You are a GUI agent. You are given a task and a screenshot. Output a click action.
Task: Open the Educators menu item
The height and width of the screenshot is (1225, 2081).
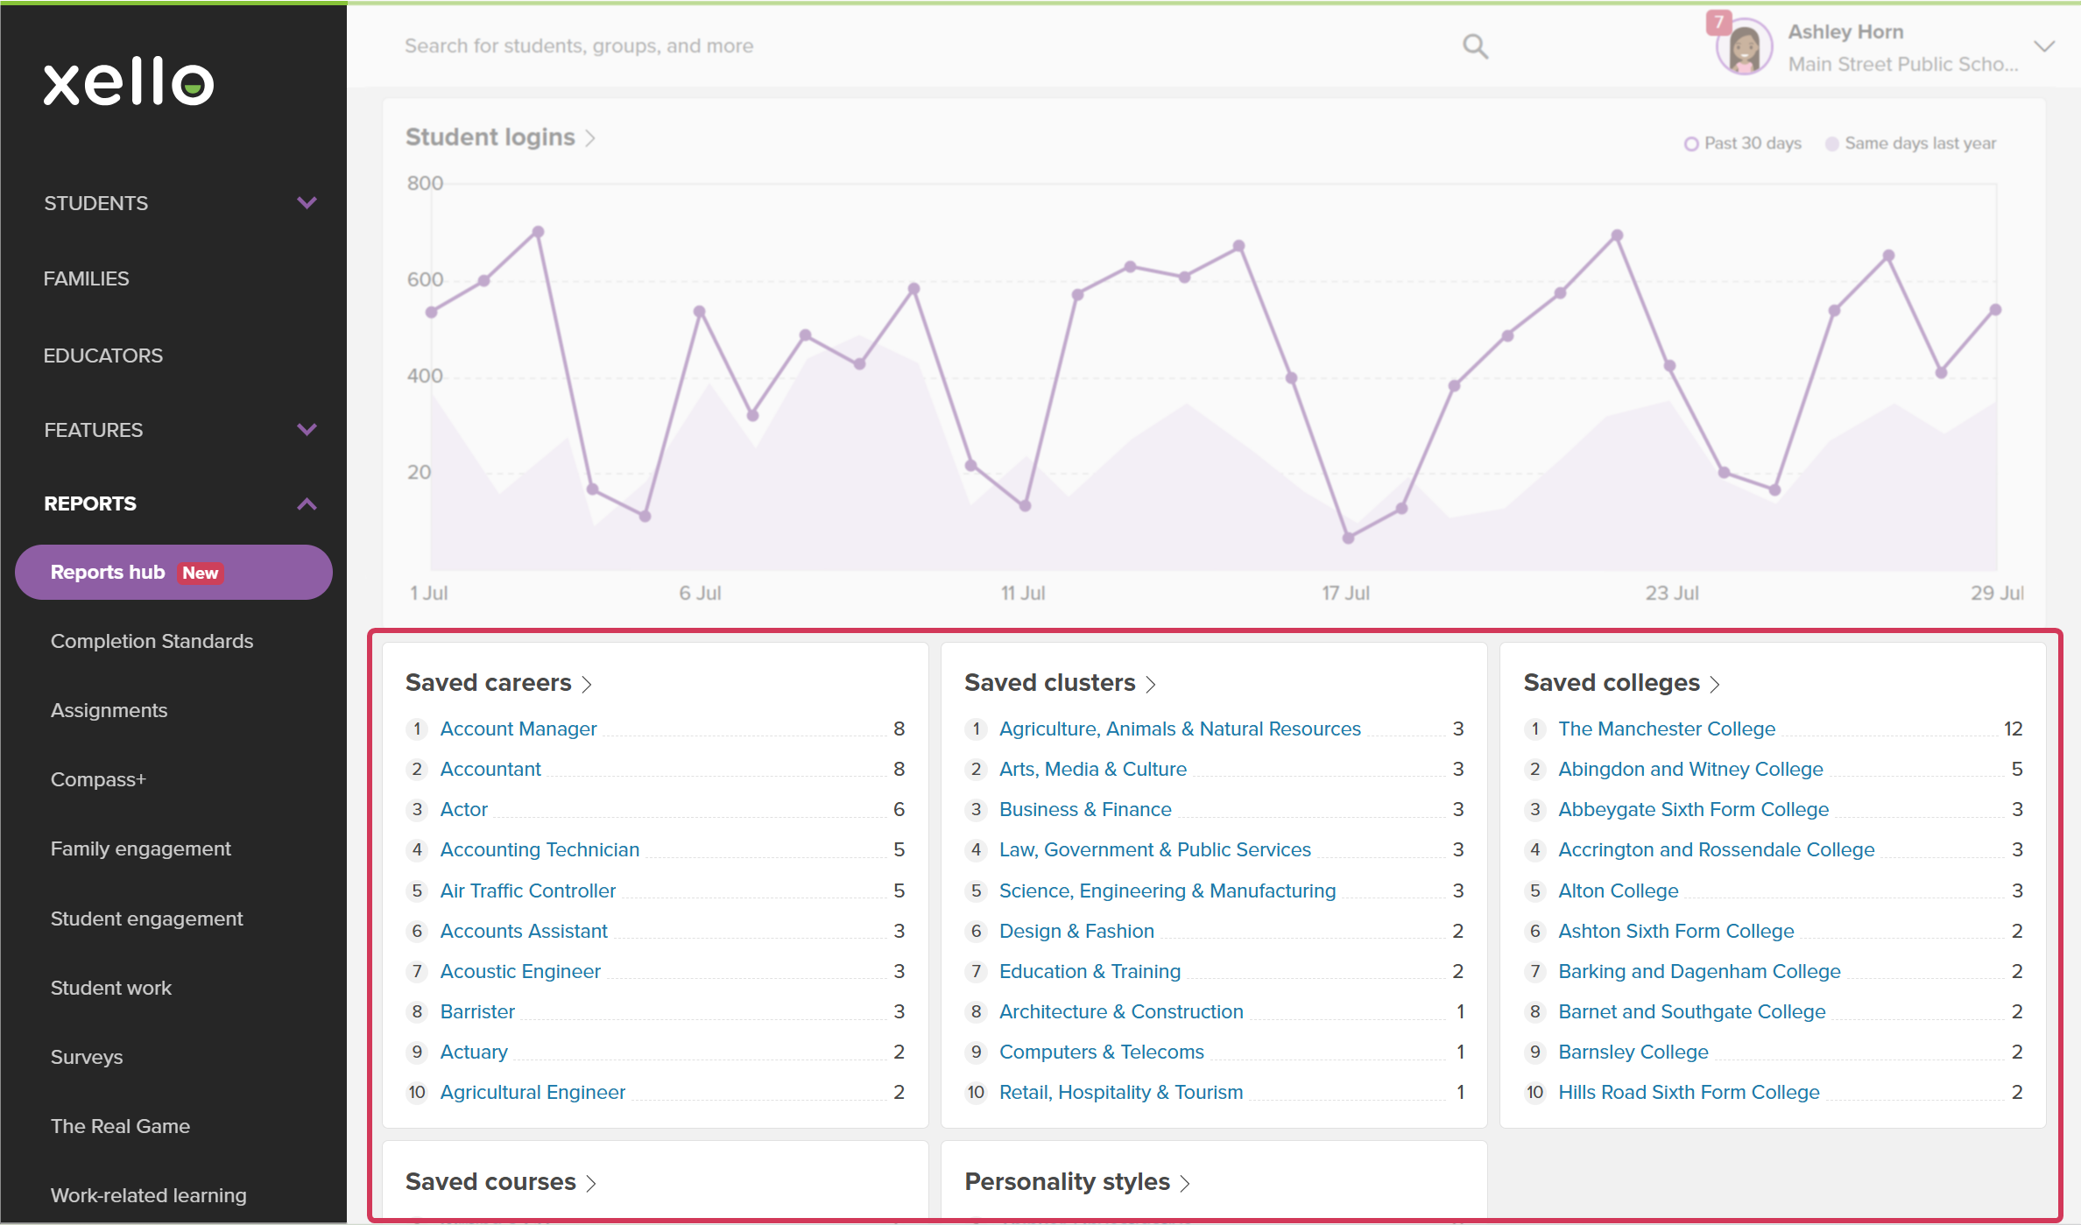pos(103,356)
